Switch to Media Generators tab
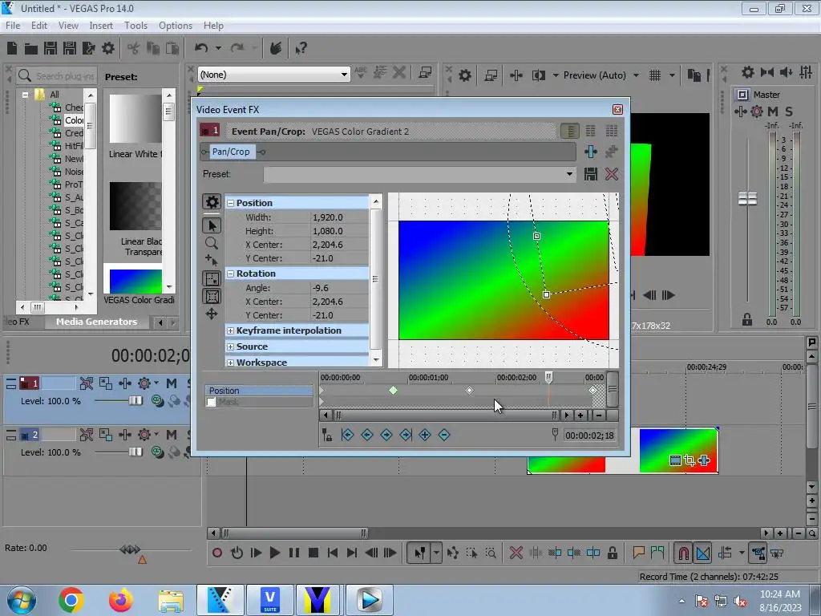 [x=96, y=322]
